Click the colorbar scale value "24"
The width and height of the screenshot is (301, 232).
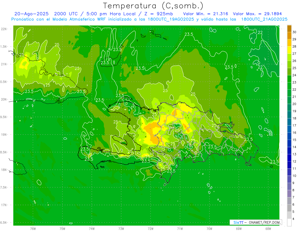pyautogui.click(x=294, y=75)
